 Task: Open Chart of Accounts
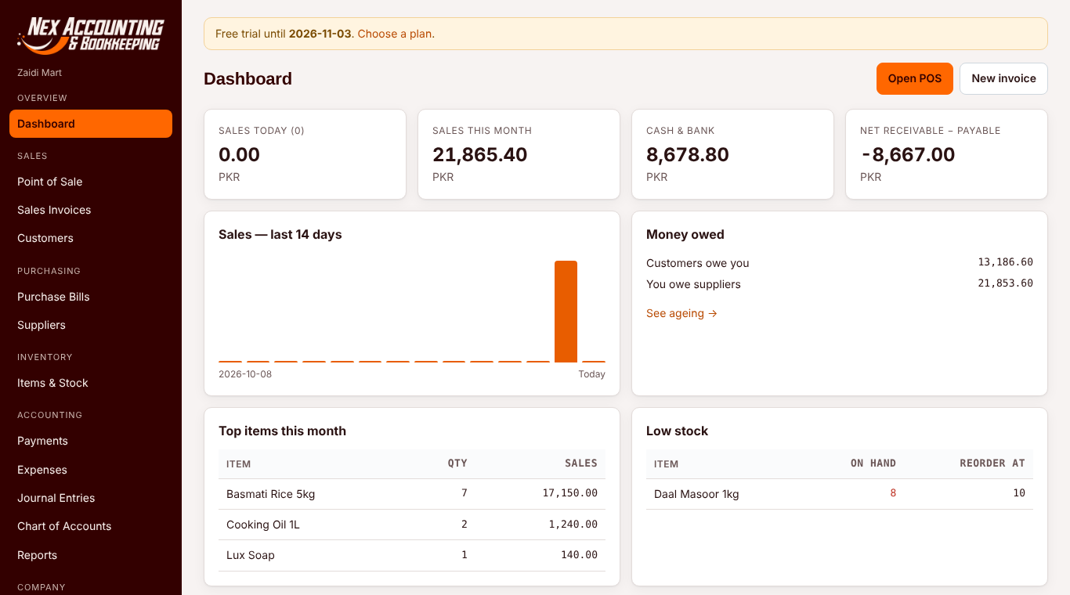(x=91, y=526)
